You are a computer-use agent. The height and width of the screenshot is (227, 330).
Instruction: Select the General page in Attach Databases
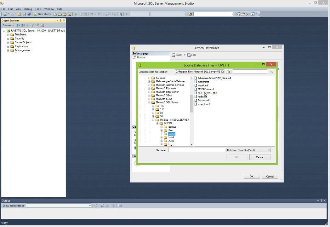[141, 57]
